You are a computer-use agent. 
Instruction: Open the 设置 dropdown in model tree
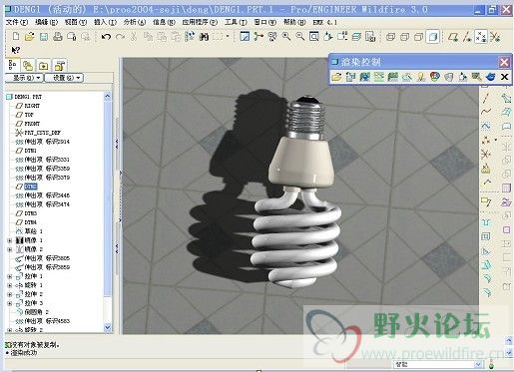point(64,78)
